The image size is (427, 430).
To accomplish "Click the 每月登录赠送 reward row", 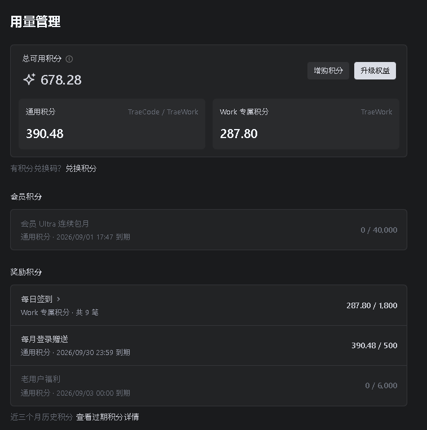I will click(x=209, y=345).
